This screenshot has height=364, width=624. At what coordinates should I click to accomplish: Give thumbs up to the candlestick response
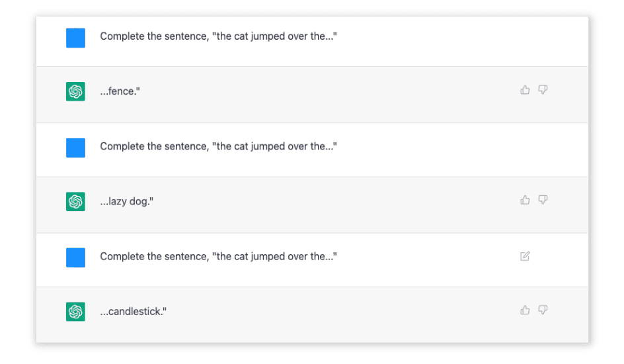point(525,310)
